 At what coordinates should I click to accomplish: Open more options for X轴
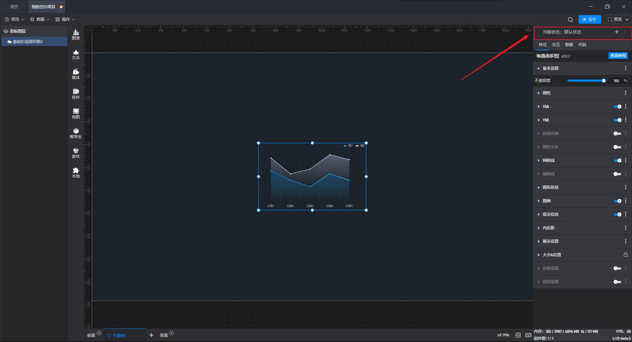coord(626,107)
